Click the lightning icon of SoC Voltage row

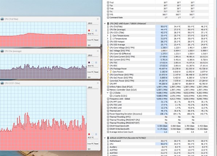[x=108, y=51]
